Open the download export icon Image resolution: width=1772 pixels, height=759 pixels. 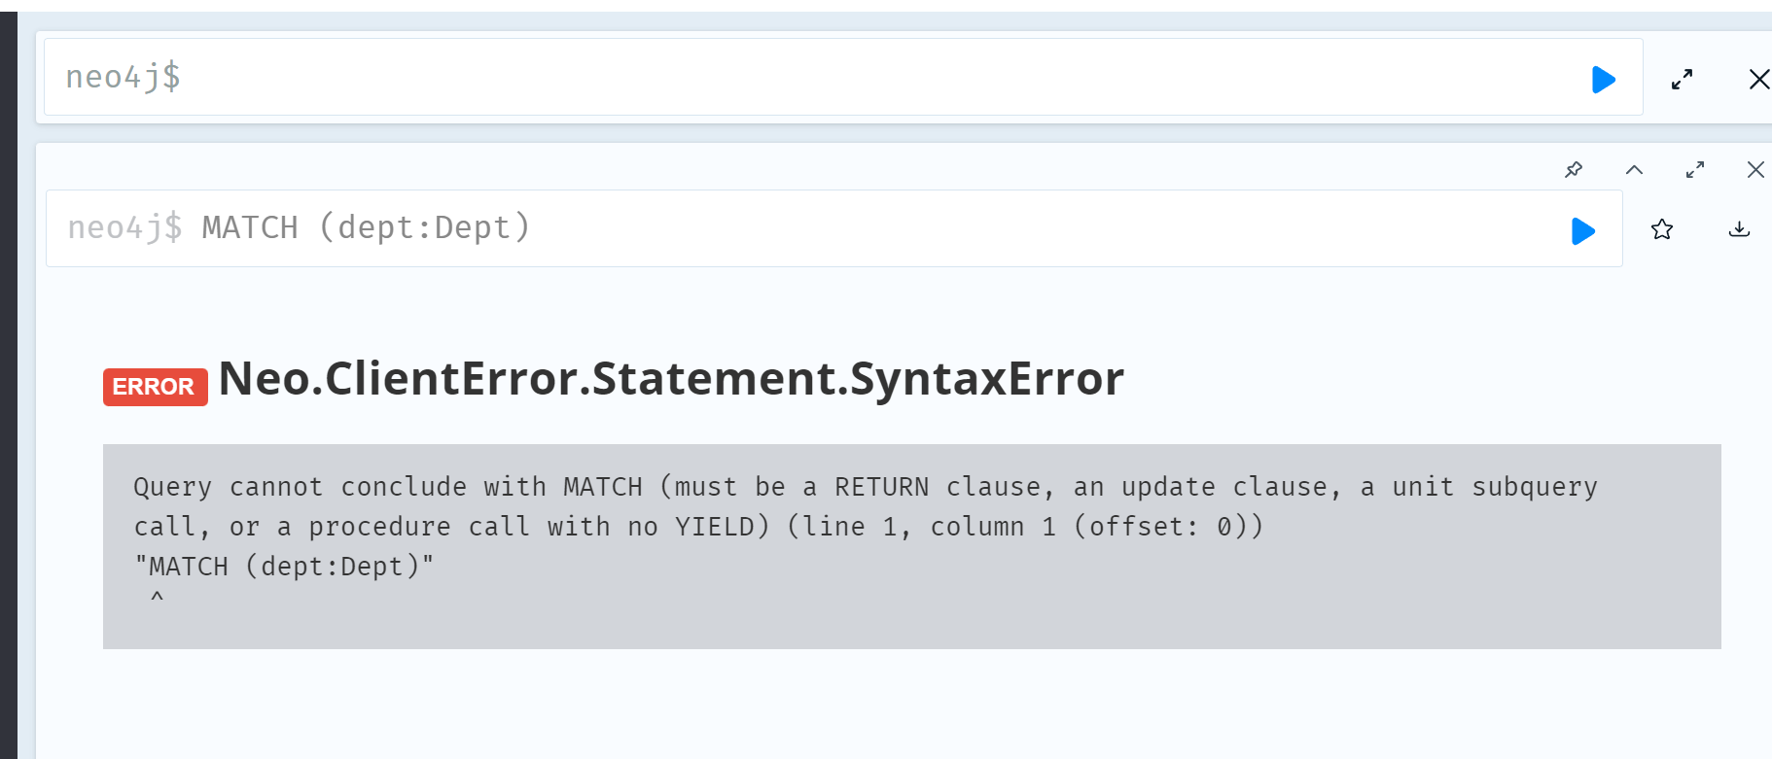point(1739,229)
